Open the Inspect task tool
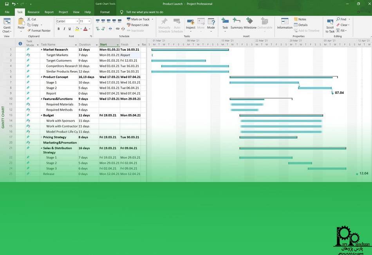 (191, 25)
